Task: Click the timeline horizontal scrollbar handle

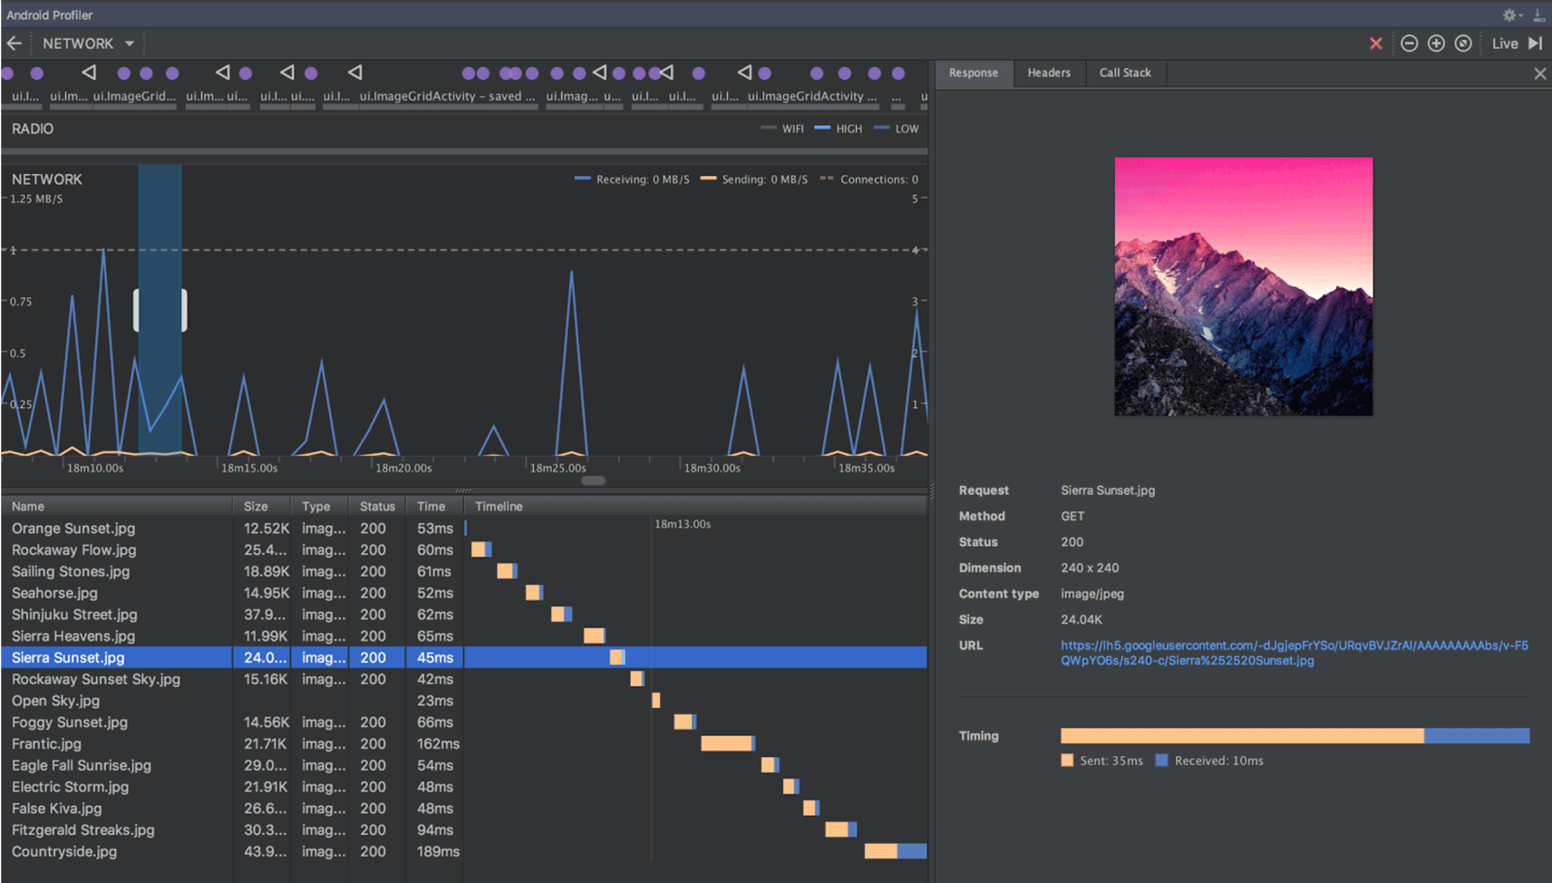Action: [593, 480]
